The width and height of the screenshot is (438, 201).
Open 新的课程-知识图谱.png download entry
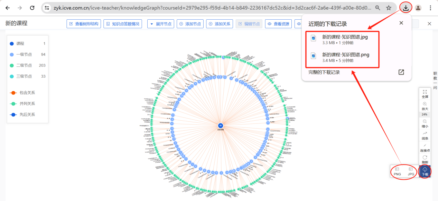345,57
